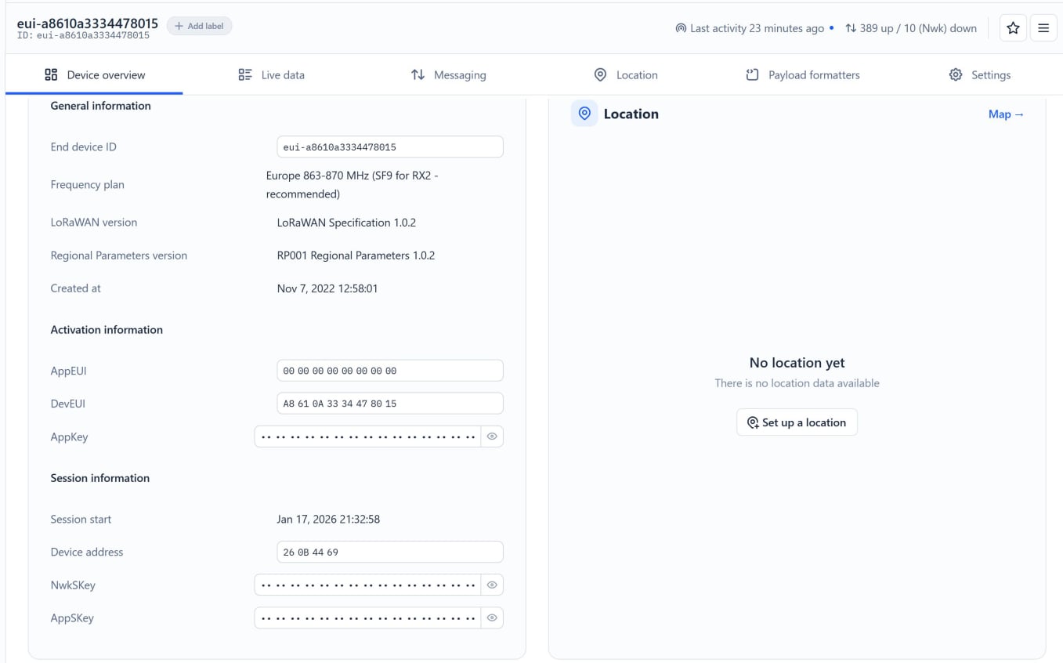This screenshot has width=1063, height=663.
Task: Click the up/down arrows traffic counter icon
Action: pyautogui.click(x=851, y=28)
